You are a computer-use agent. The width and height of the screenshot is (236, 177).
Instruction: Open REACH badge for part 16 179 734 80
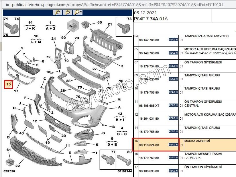click(173, 66)
